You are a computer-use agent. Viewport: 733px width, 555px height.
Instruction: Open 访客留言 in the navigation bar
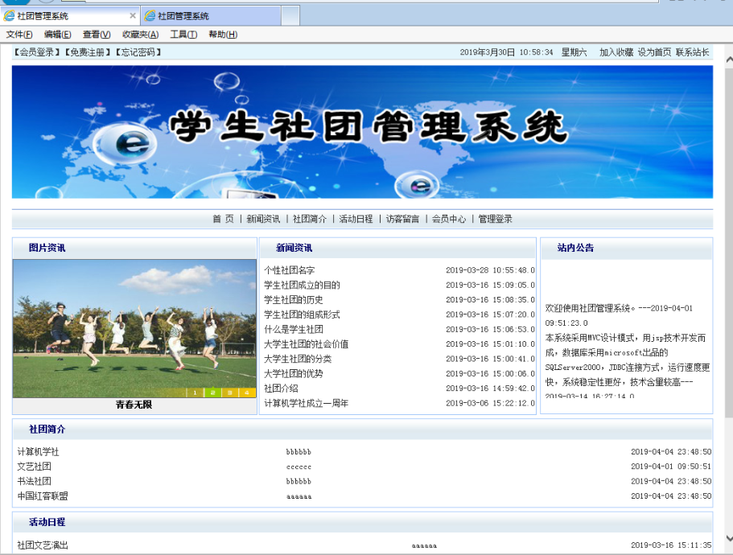point(402,219)
